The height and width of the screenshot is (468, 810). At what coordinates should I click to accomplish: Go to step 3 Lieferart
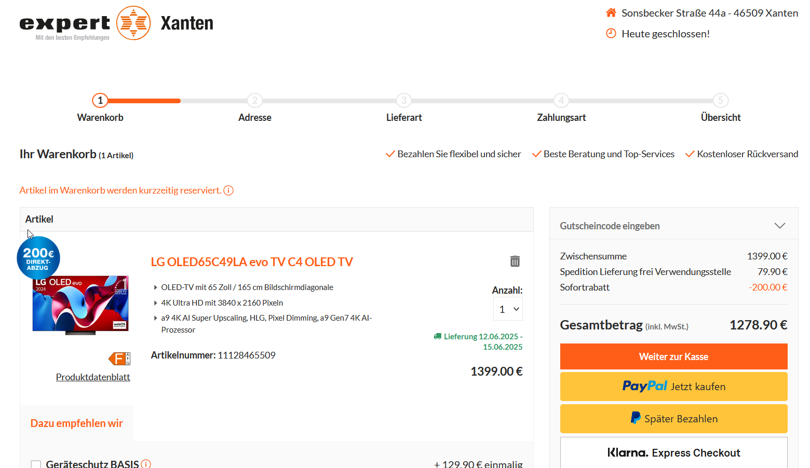[x=404, y=100]
